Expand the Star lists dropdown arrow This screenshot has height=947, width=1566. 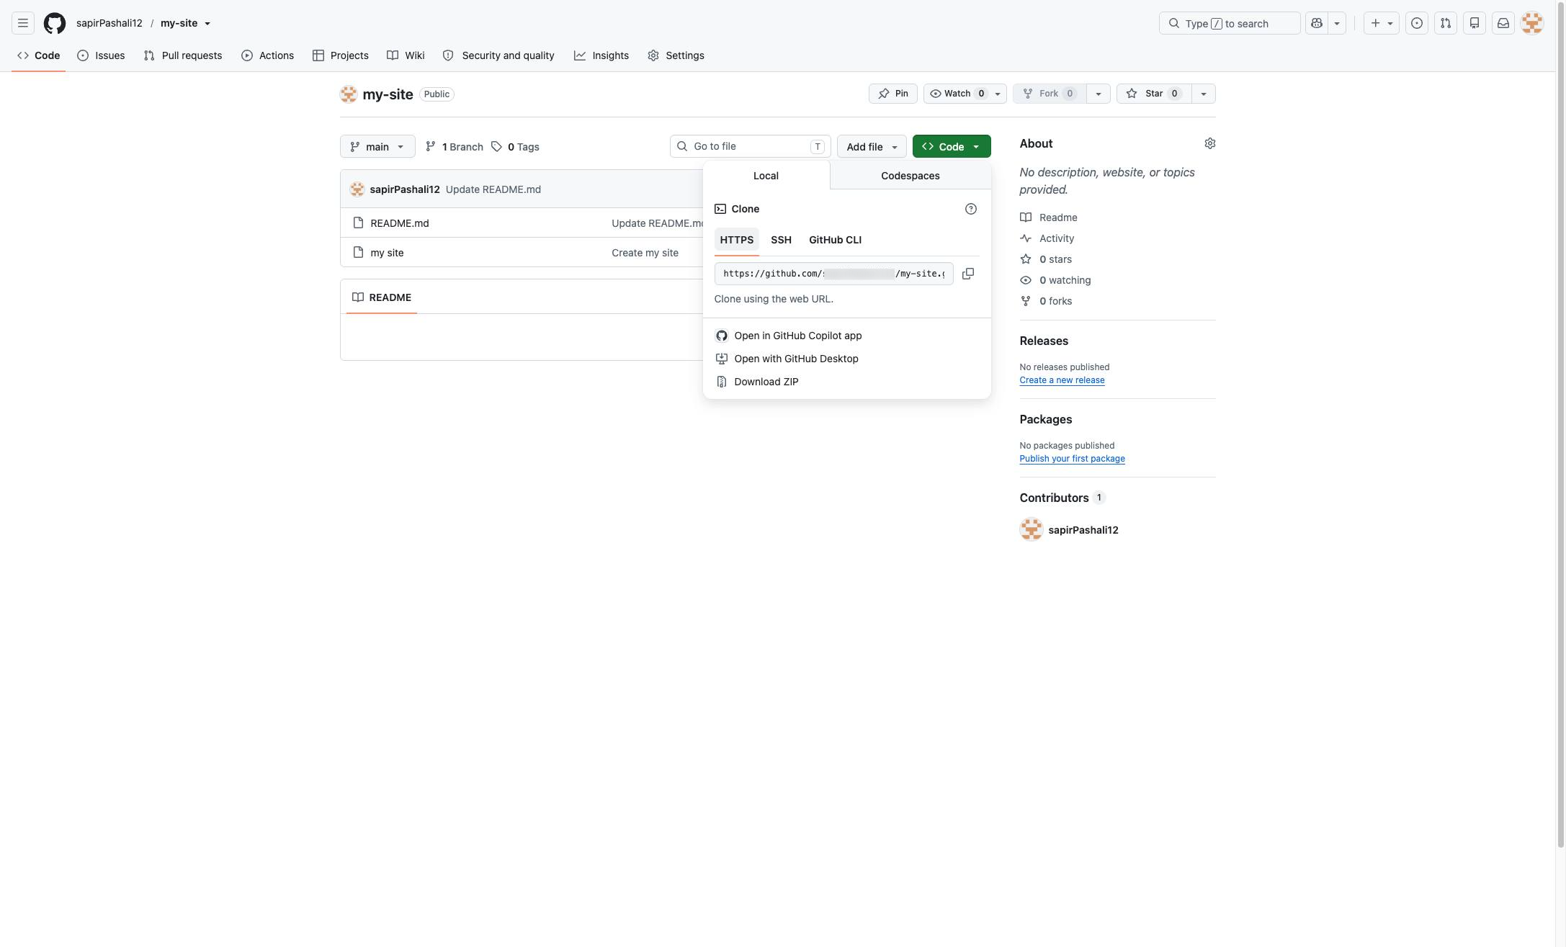[x=1204, y=94]
